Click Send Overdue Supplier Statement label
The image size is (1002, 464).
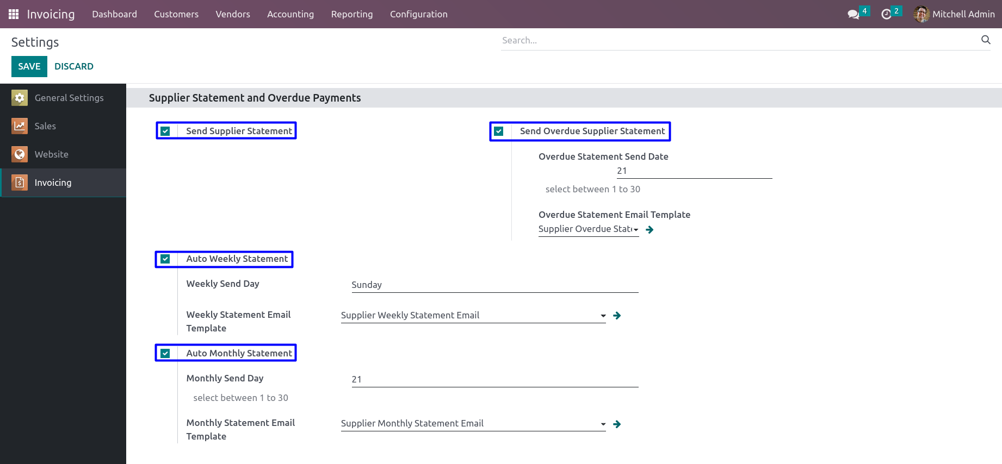tap(592, 131)
